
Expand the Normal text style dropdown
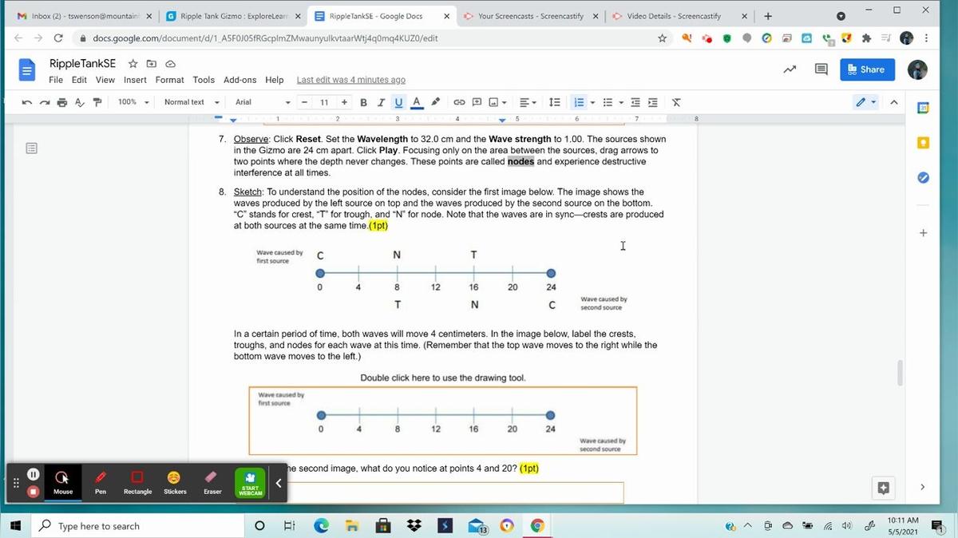[x=191, y=102]
